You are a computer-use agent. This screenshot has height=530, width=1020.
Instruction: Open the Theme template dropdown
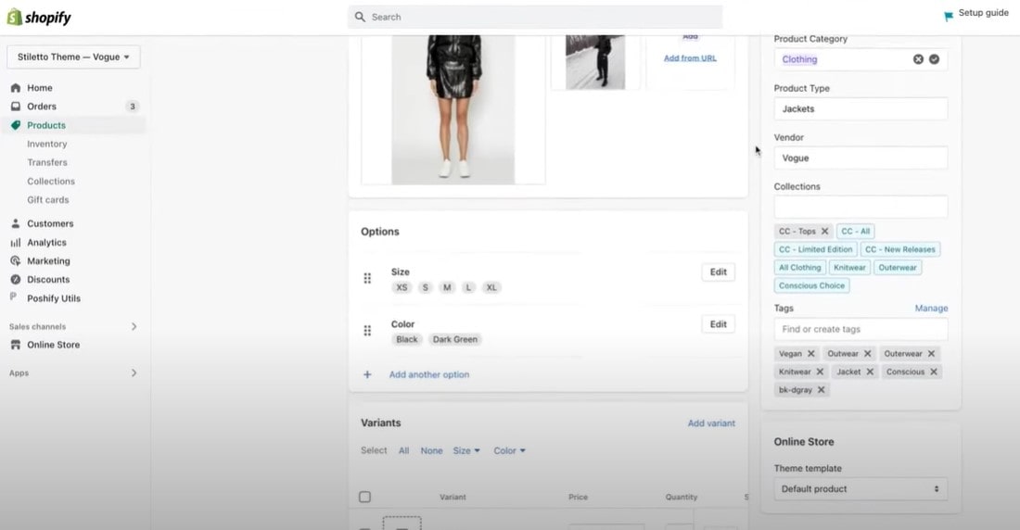(x=861, y=489)
